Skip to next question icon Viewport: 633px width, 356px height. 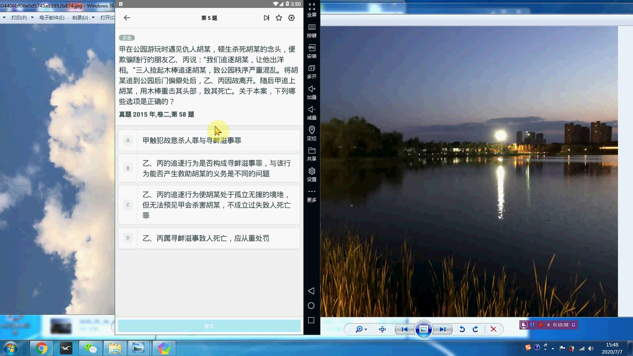click(x=266, y=18)
